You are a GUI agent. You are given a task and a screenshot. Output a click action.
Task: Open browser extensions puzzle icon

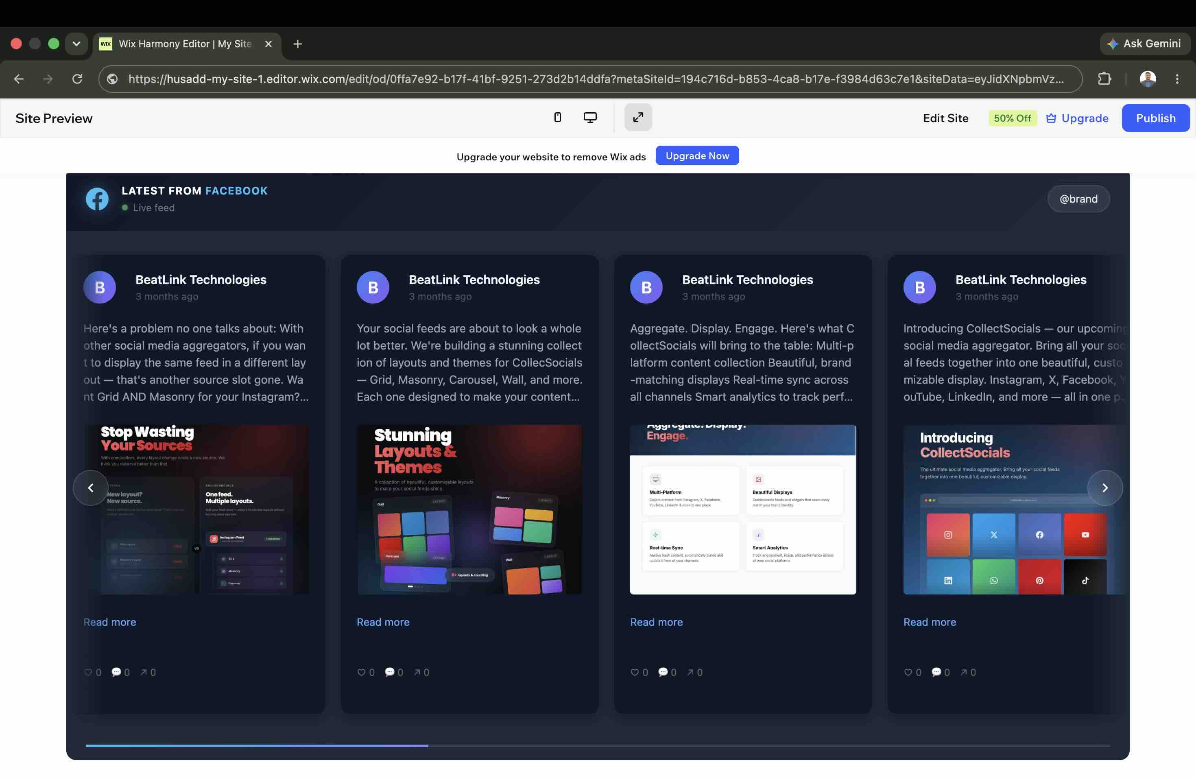pos(1104,79)
